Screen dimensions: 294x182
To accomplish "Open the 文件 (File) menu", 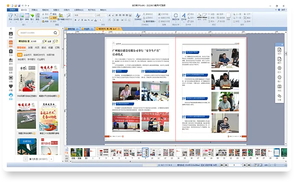I will tap(13, 9).
